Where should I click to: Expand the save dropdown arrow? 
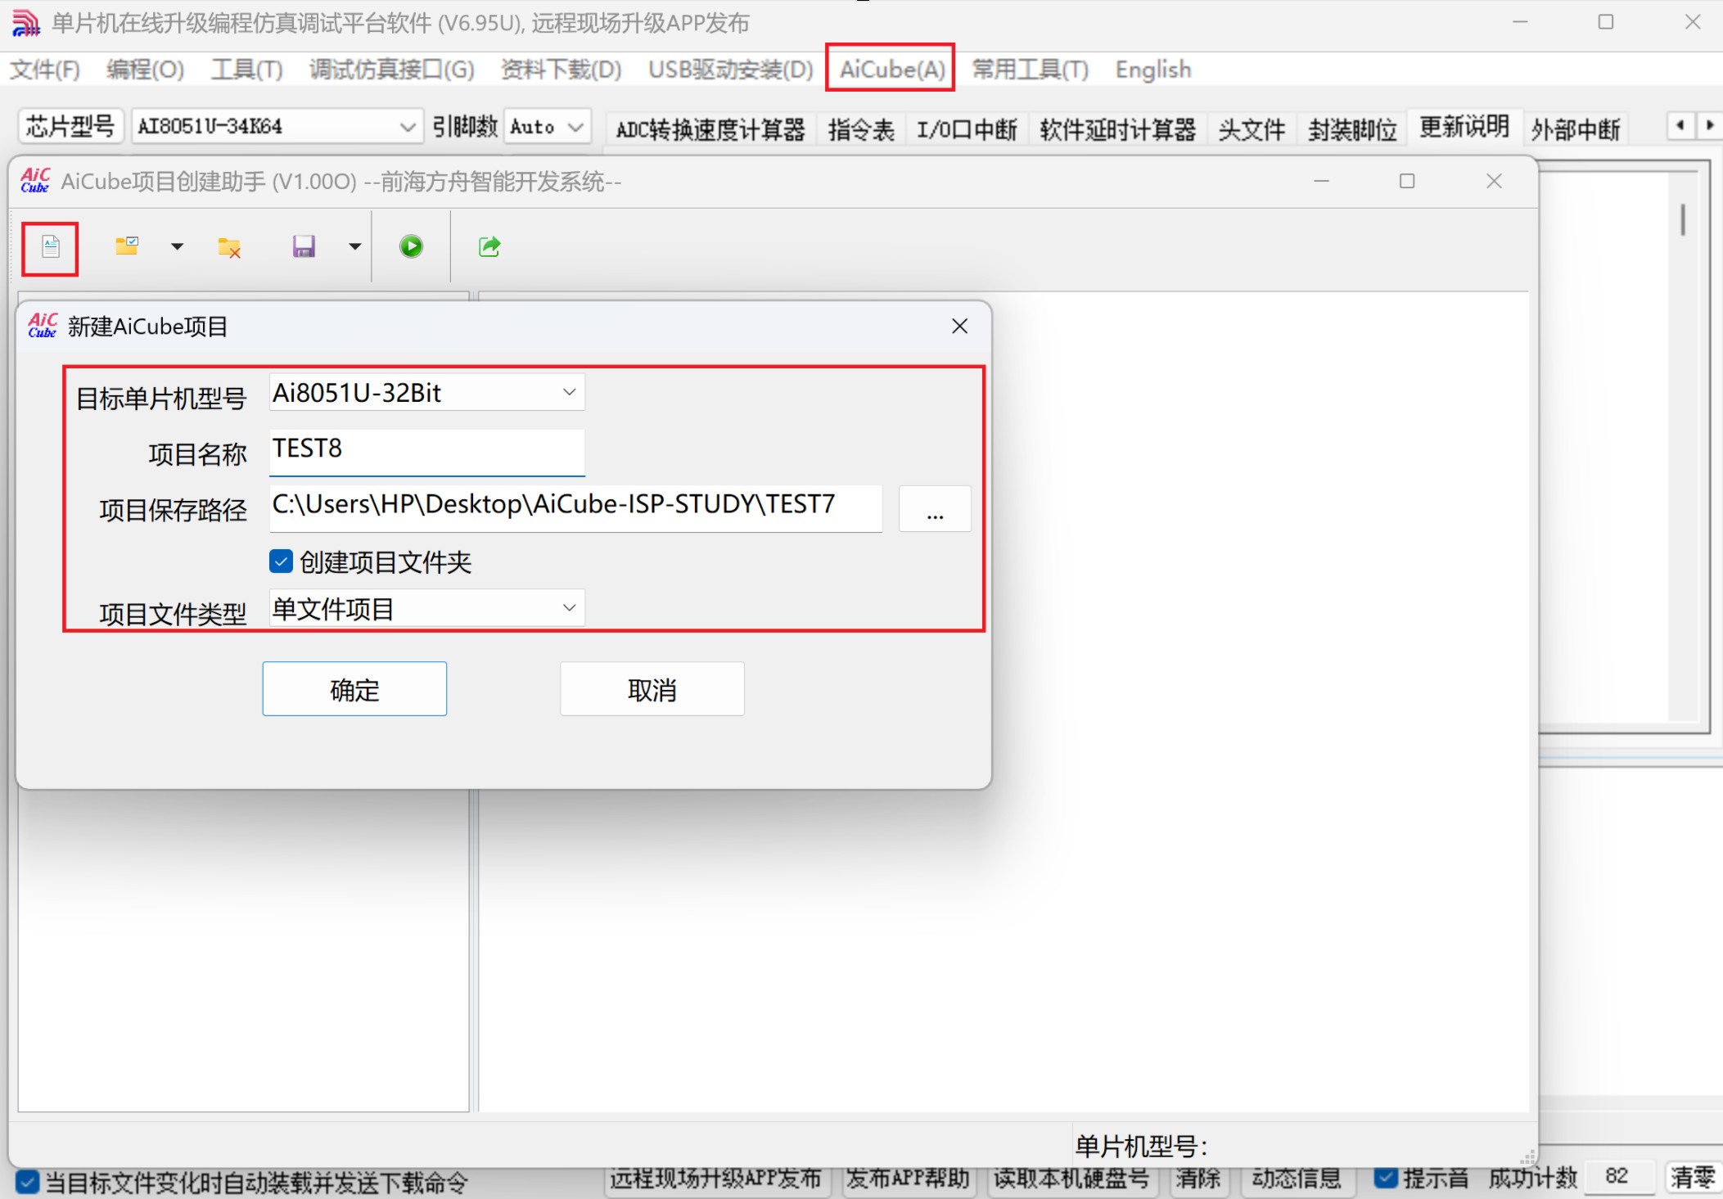(354, 246)
